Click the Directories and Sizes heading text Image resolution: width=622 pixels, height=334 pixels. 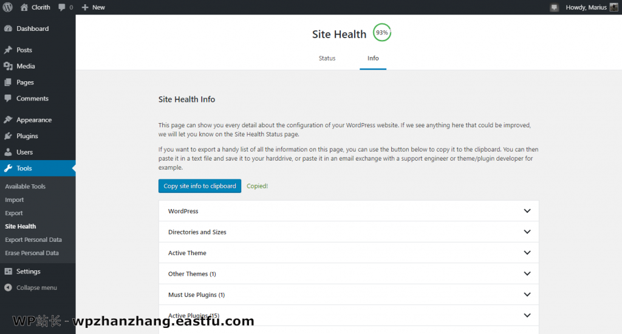click(x=197, y=232)
